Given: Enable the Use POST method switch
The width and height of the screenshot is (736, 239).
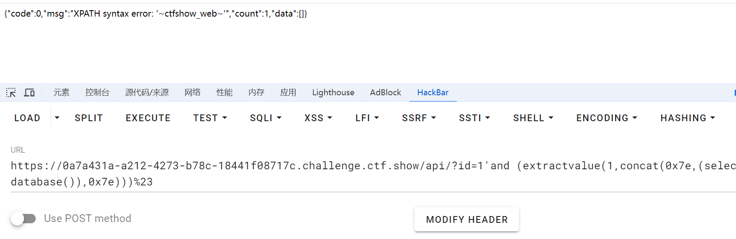Looking at the screenshot, I should point(23,219).
